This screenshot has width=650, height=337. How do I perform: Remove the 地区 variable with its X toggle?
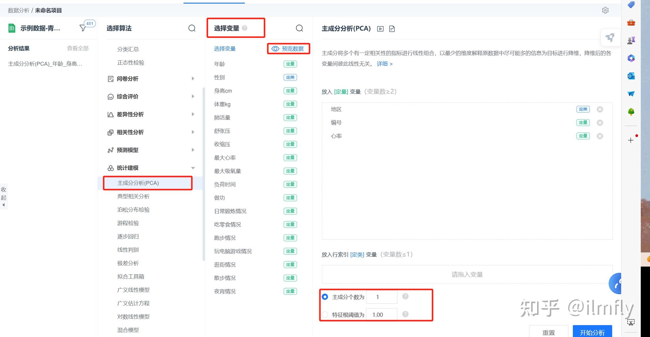600,109
